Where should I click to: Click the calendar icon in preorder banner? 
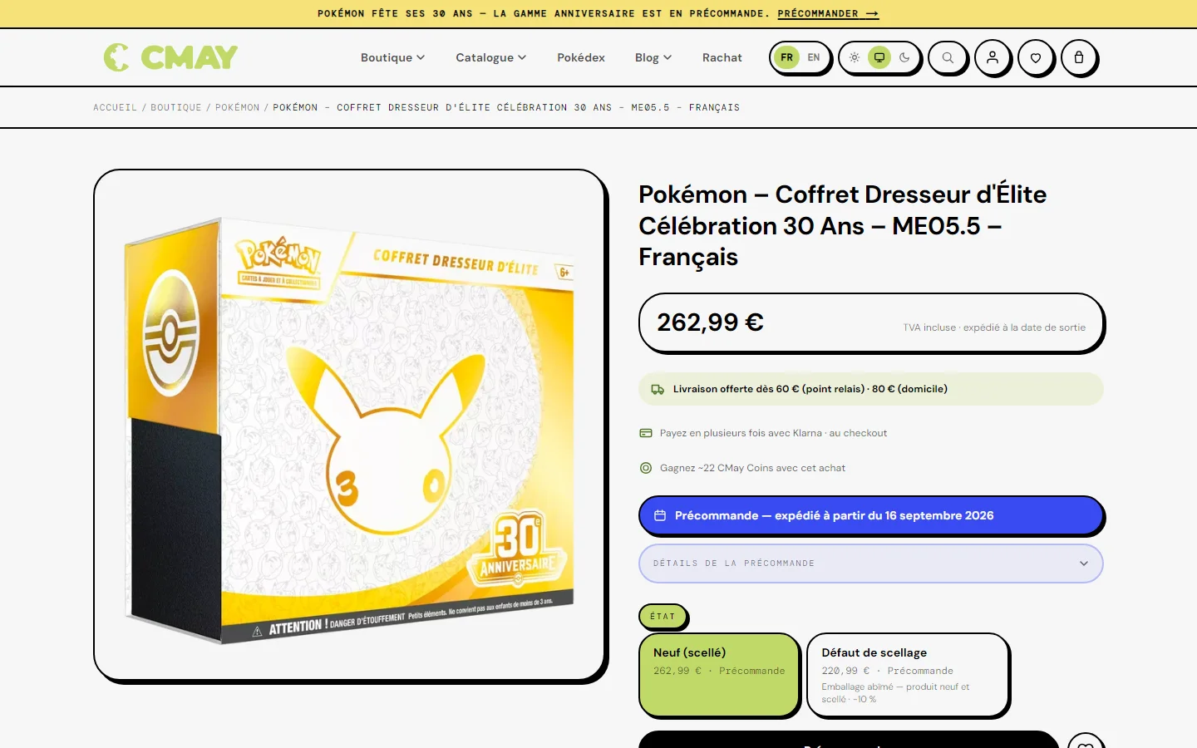(660, 515)
